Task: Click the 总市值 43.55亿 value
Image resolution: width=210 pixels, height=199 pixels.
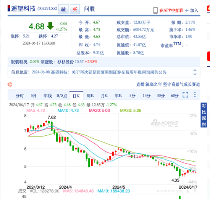Action: (x=139, y=37)
